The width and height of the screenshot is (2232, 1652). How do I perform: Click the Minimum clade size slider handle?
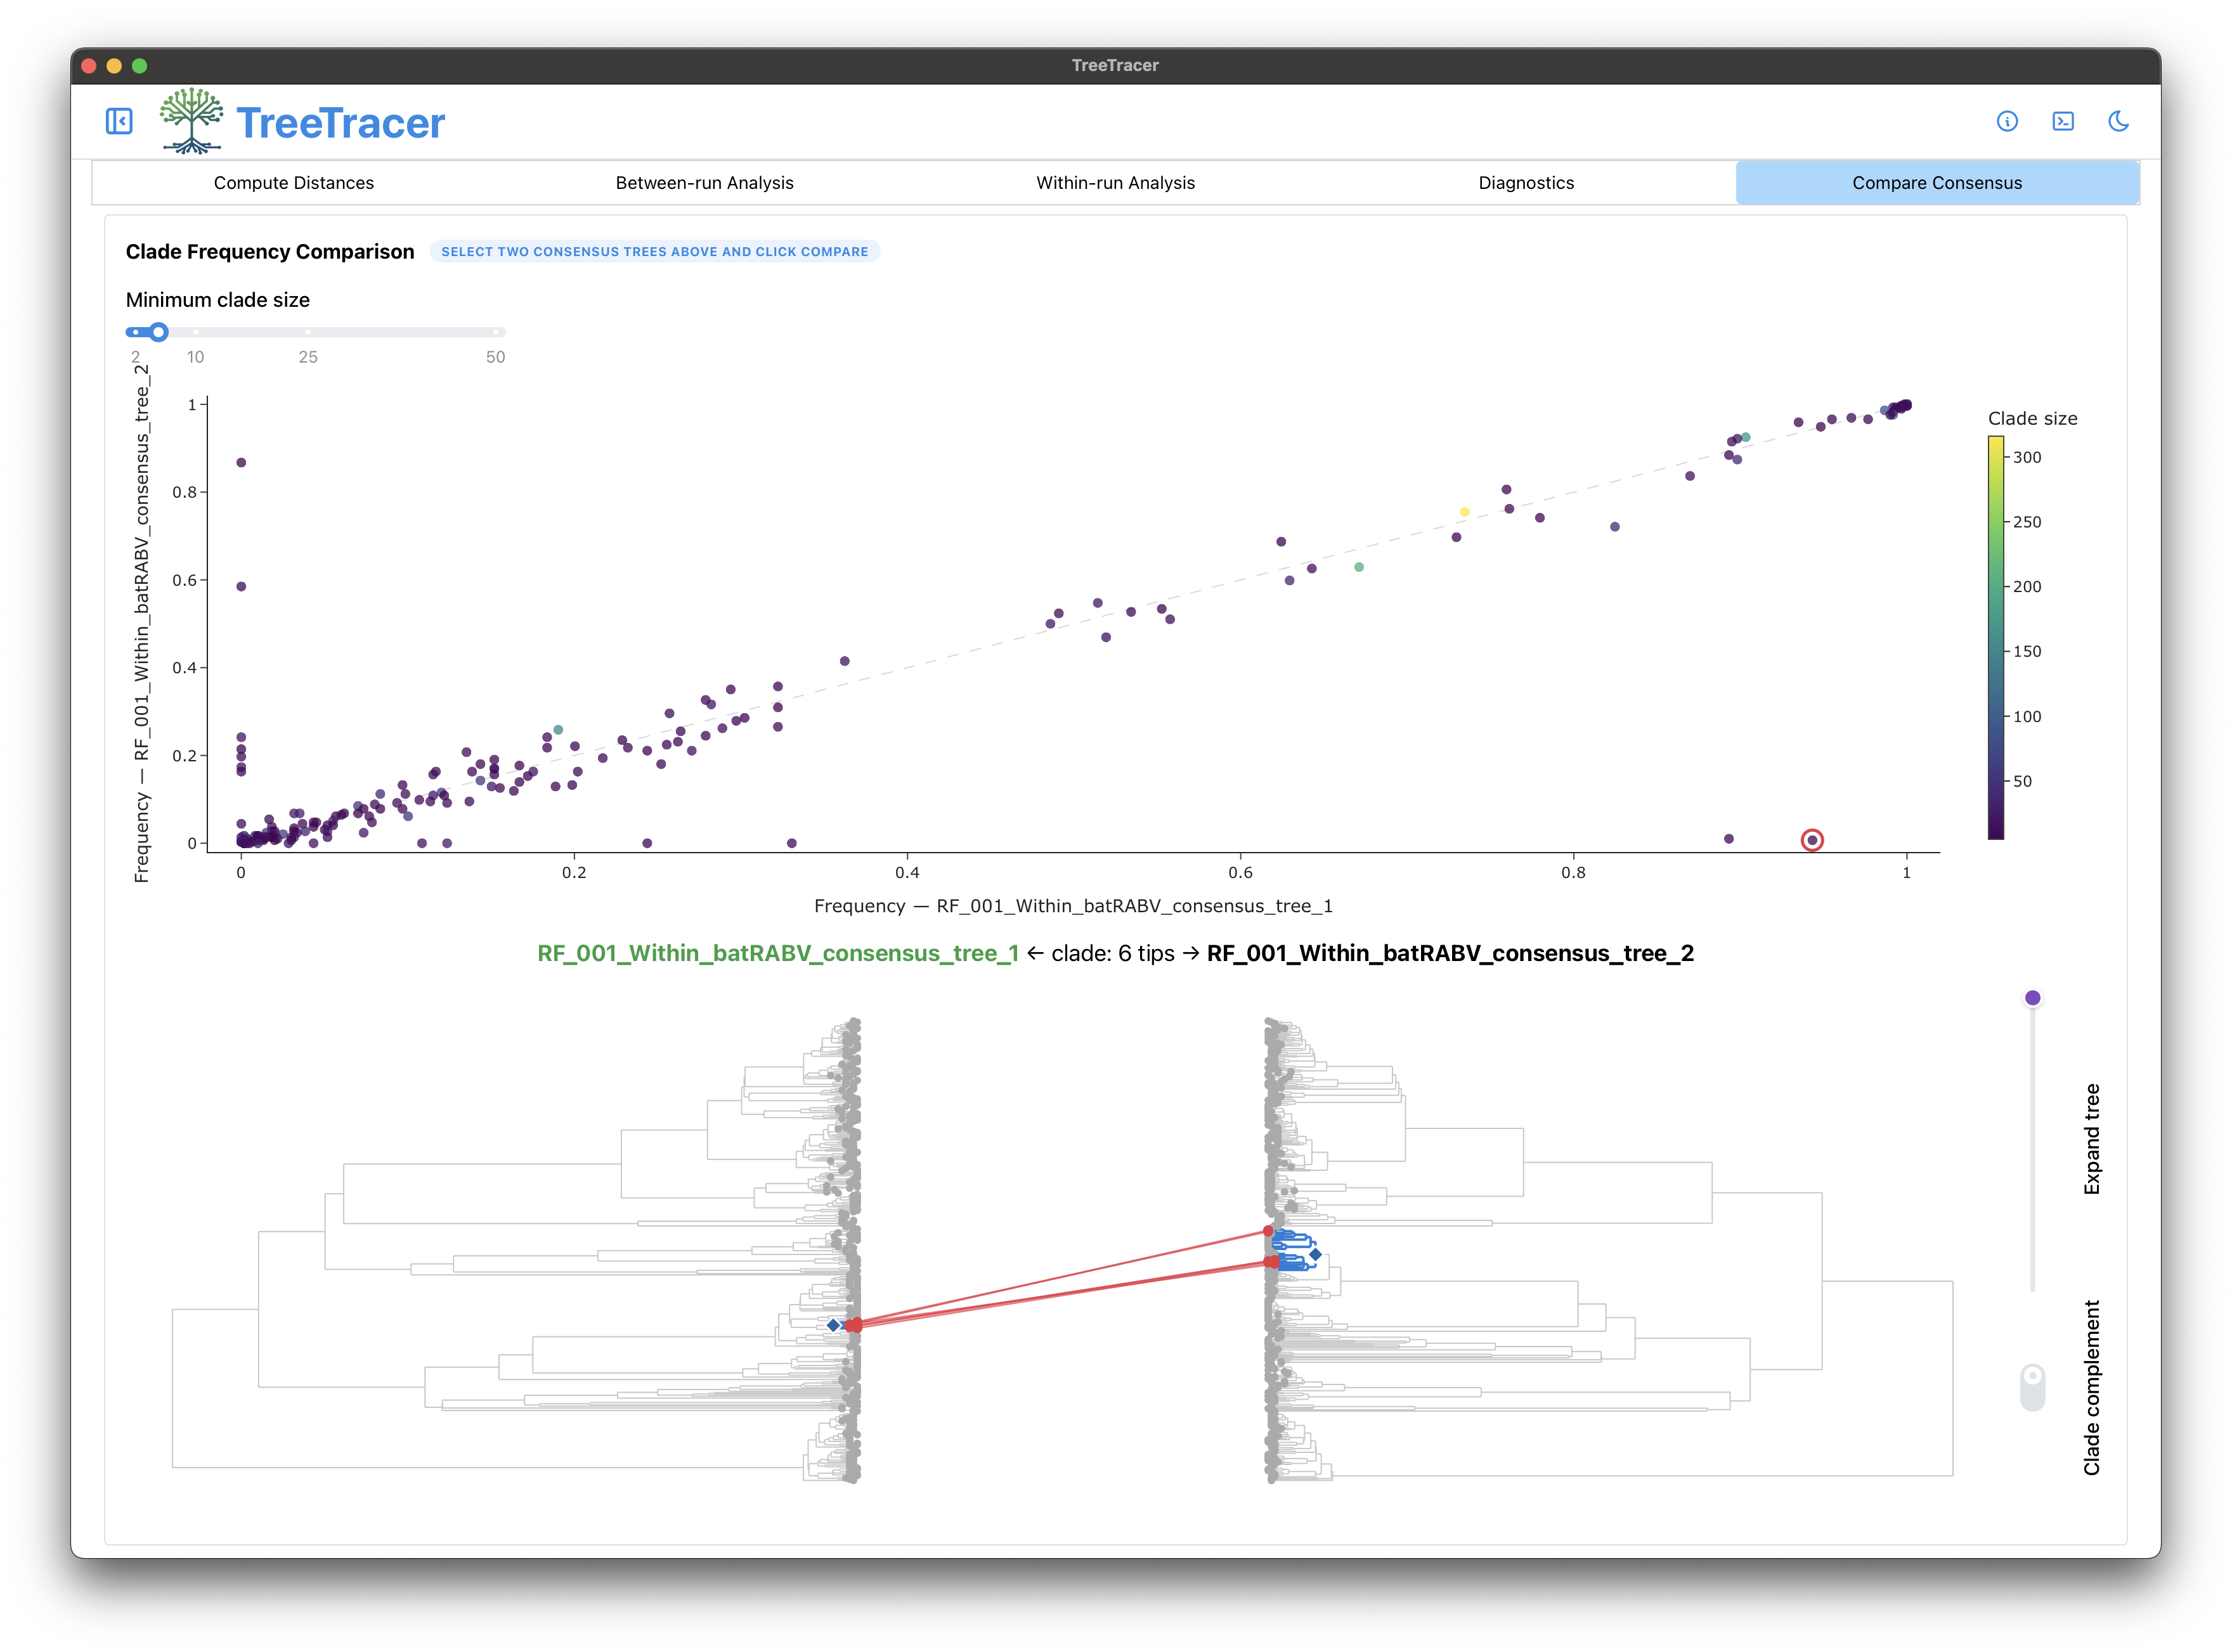(x=158, y=332)
